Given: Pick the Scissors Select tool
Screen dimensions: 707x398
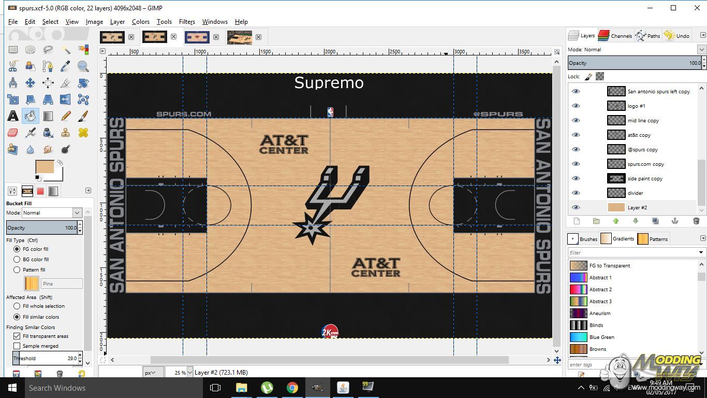Looking at the screenshot, I should [13, 66].
